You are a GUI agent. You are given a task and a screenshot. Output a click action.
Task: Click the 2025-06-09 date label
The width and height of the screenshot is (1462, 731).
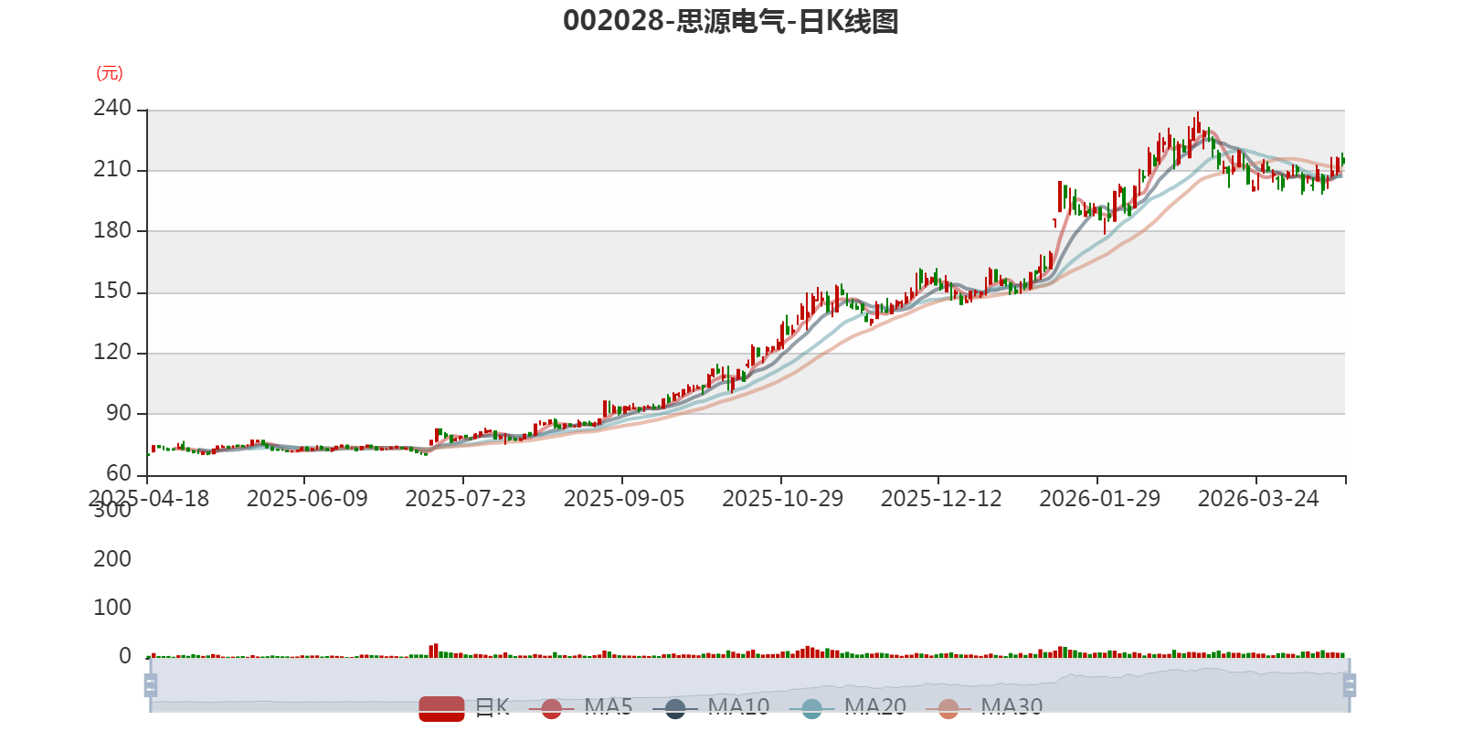click(307, 499)
